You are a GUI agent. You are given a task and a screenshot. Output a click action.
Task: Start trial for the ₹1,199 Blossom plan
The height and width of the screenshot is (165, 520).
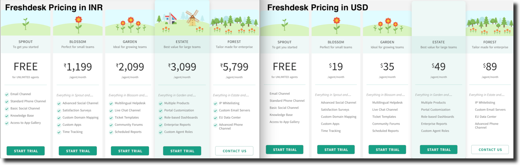click(x=78, y=151)
